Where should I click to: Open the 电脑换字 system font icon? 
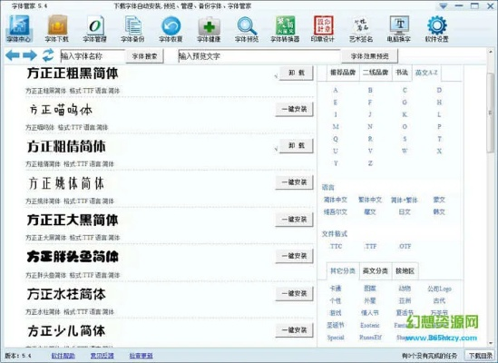coord(399,28)
